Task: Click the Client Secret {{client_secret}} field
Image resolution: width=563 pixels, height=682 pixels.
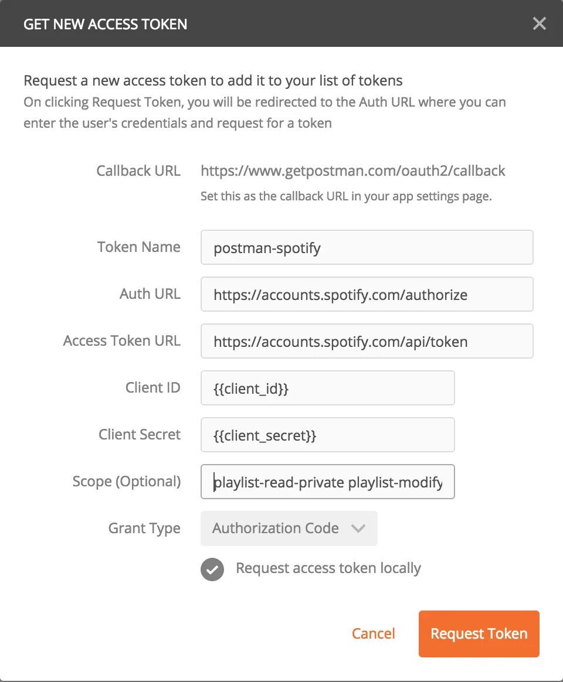Action: pos(327,435)
